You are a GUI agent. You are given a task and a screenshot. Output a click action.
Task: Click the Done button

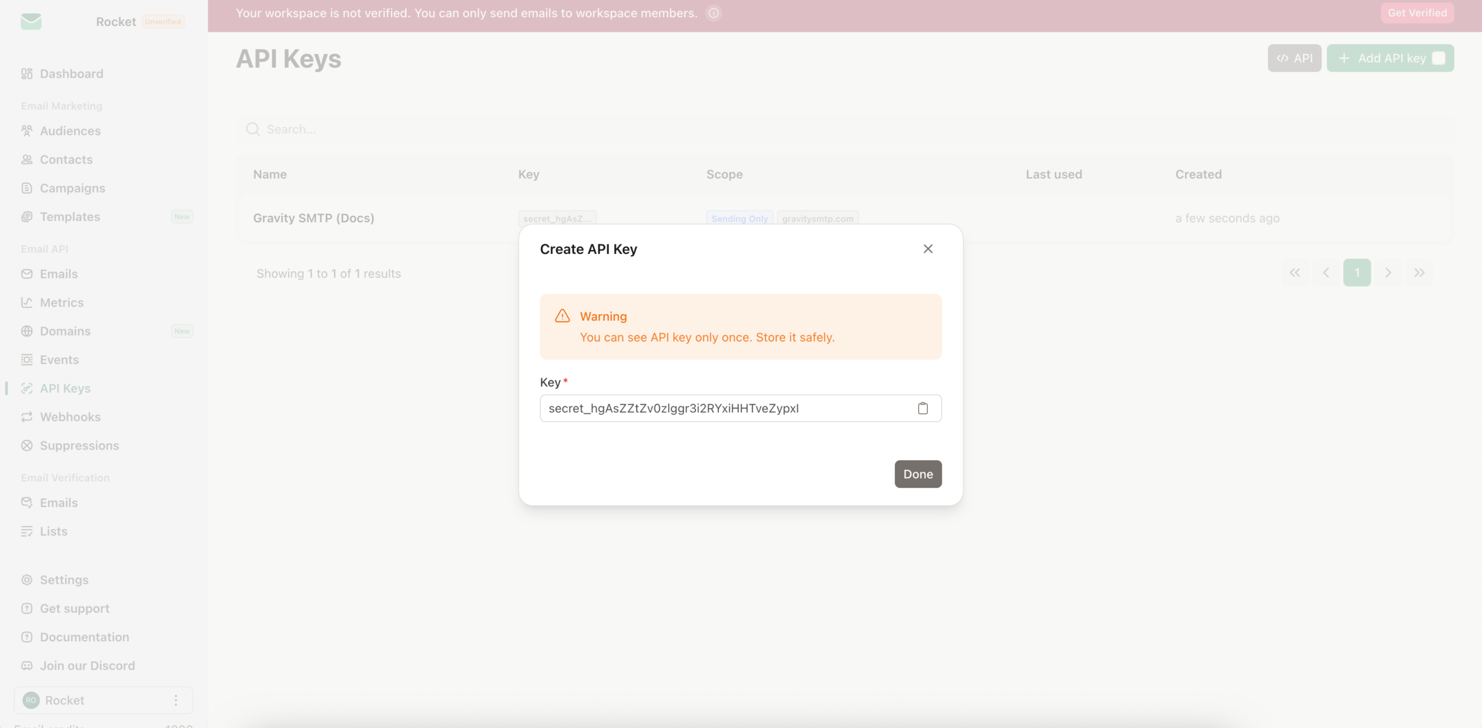918,474
